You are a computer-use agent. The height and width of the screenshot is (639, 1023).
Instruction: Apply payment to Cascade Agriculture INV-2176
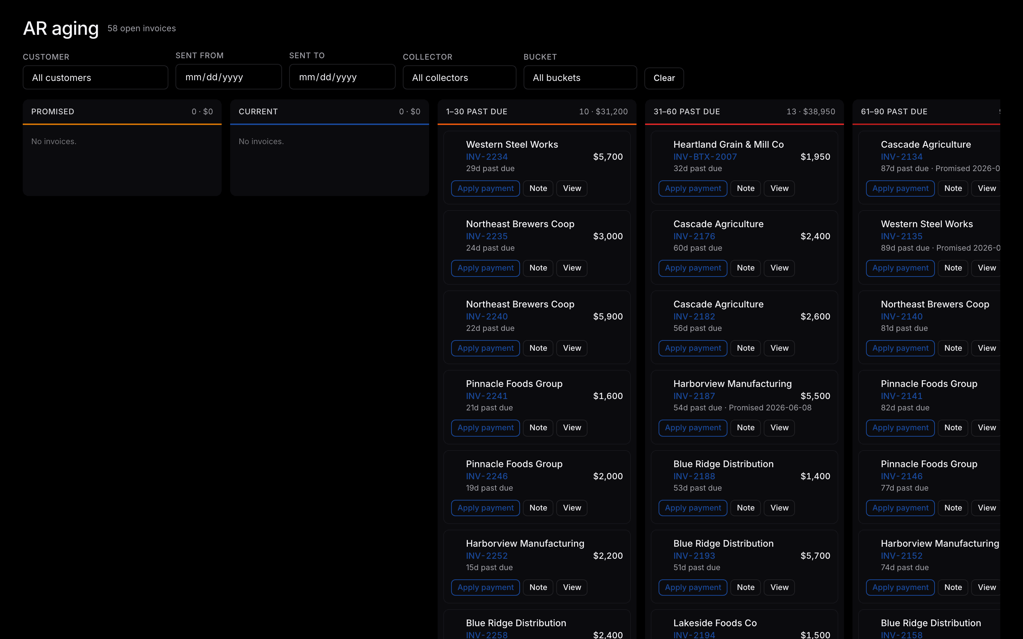pos(692,268)
